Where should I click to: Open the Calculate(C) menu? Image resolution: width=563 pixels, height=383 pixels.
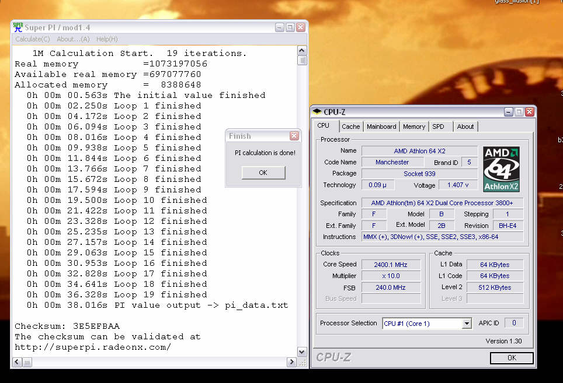[33, 39]
